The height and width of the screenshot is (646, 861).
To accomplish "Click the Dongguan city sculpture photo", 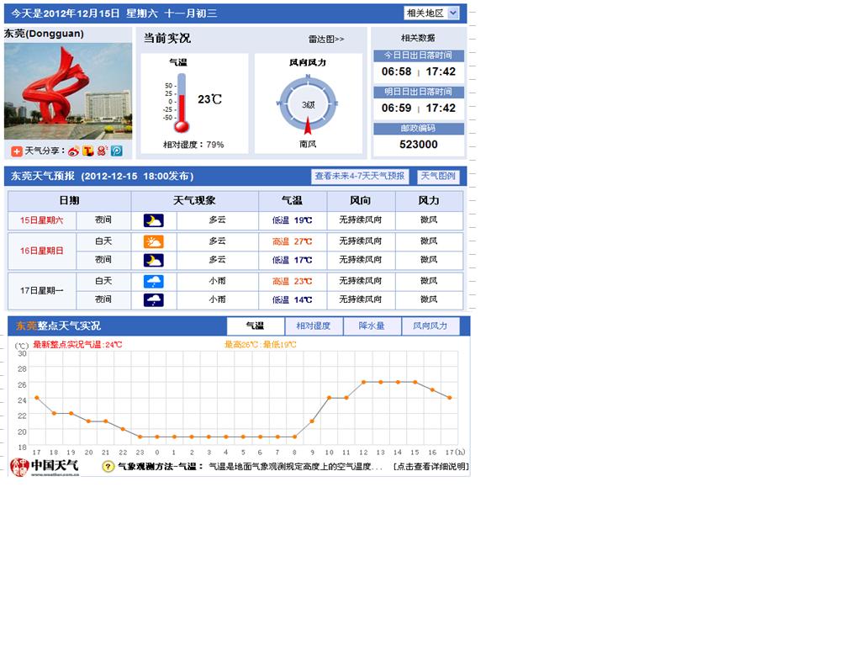I will click(68, 91).
